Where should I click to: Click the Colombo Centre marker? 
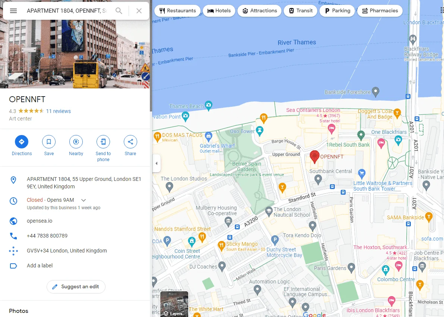pos(385,270)
